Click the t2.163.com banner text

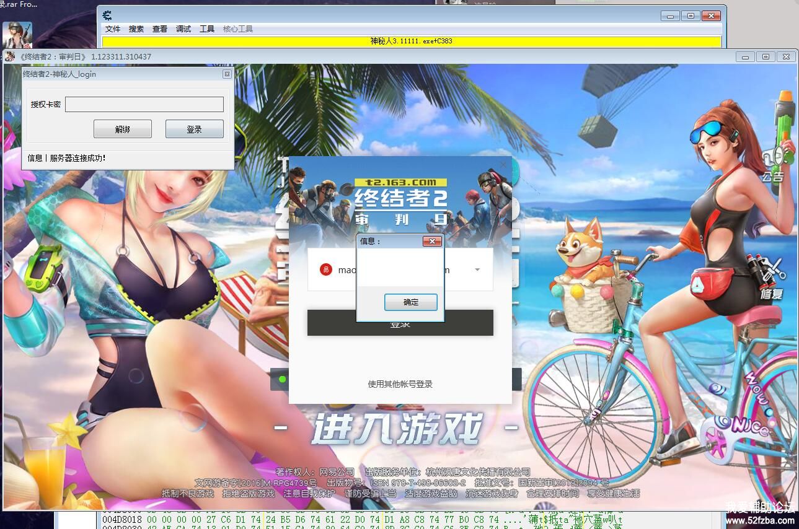click(400, 182)
